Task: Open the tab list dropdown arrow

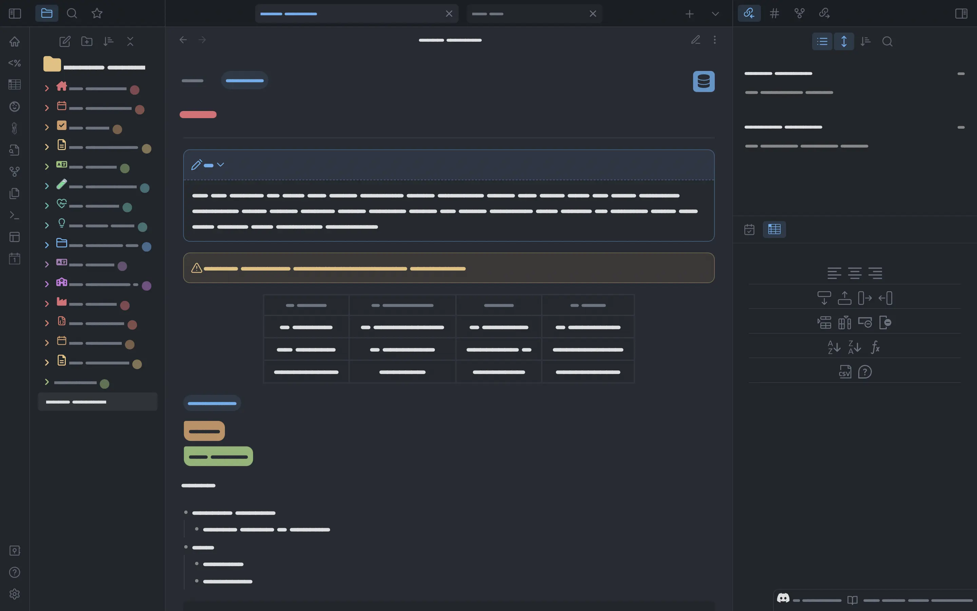Action: [x=715, y=14]
